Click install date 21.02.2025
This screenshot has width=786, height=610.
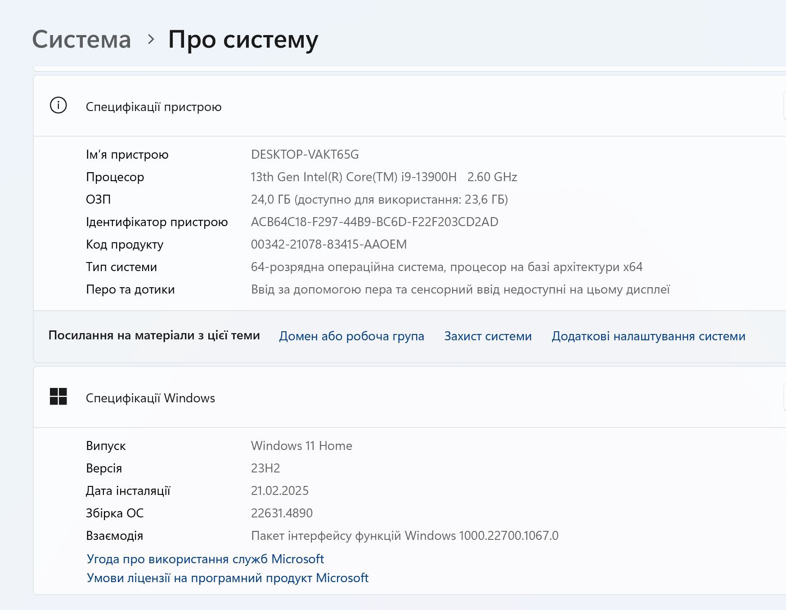(279, 491)
